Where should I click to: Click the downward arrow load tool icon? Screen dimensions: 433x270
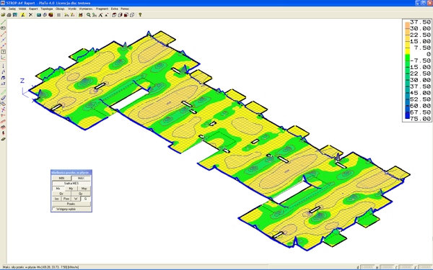coord(3,66)
